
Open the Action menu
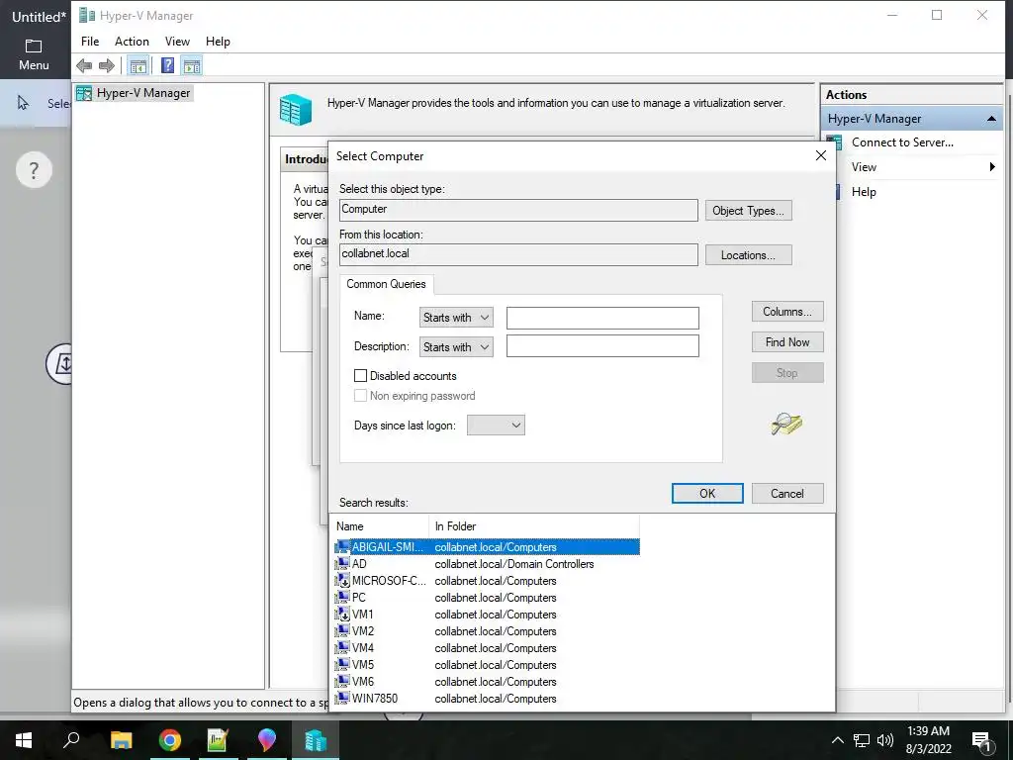[x=132, y=42]
